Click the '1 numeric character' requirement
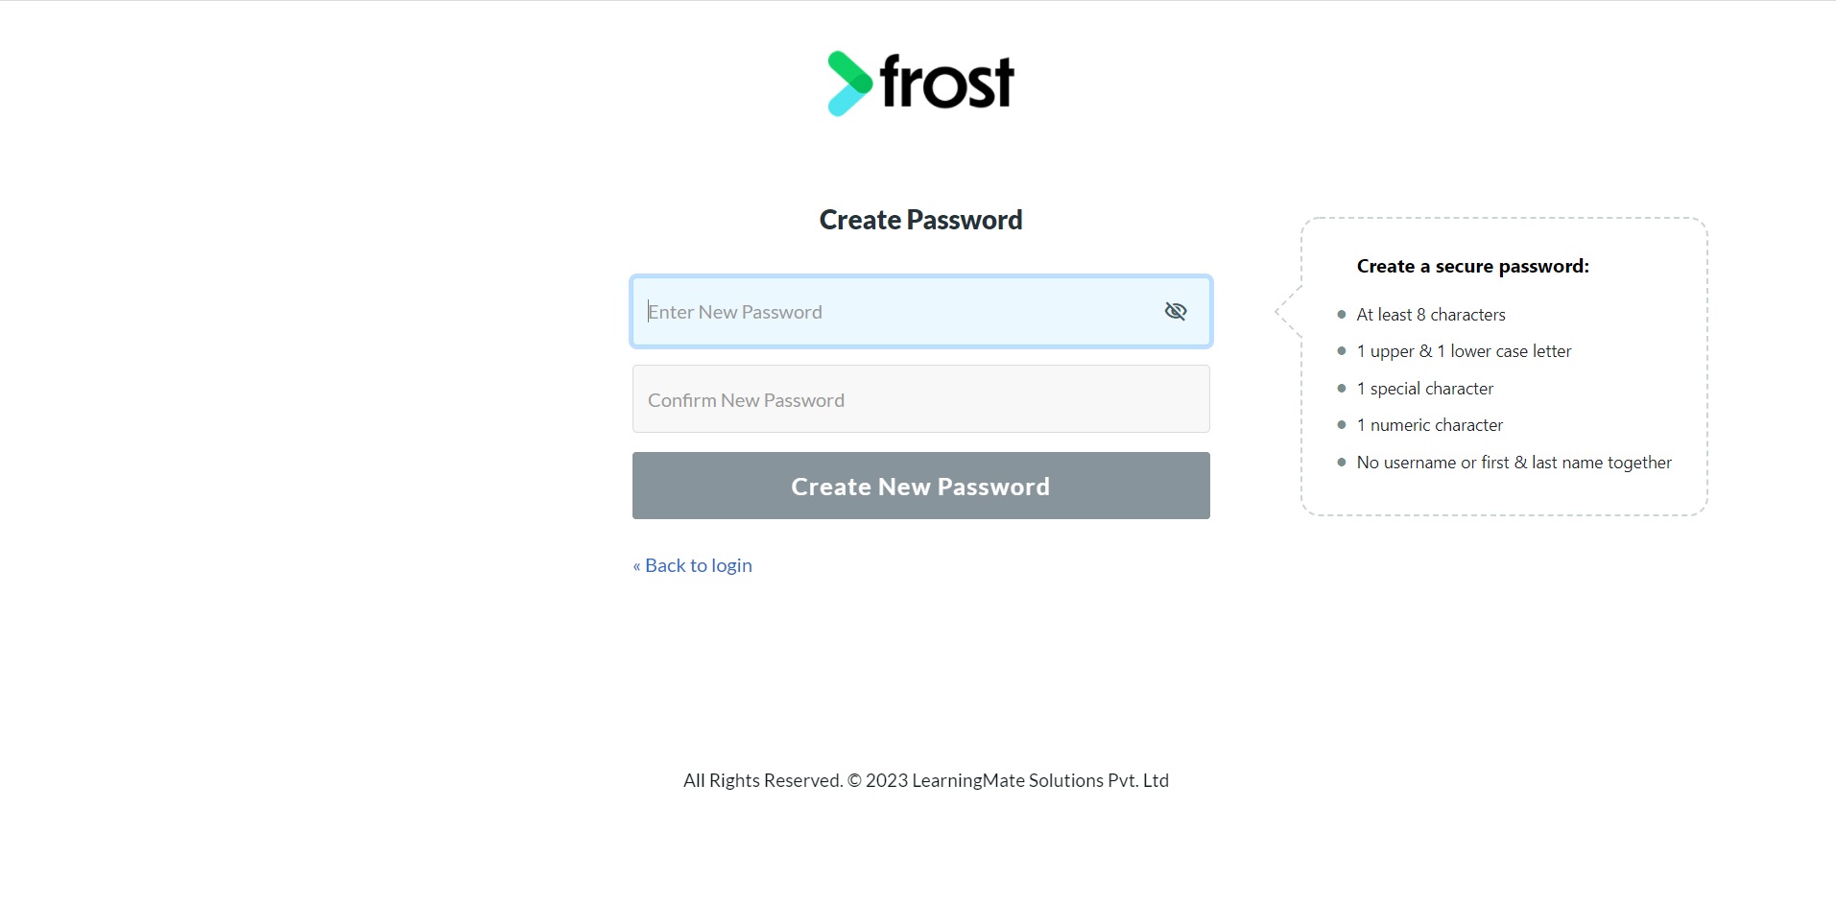 (x=1429, y=425)
